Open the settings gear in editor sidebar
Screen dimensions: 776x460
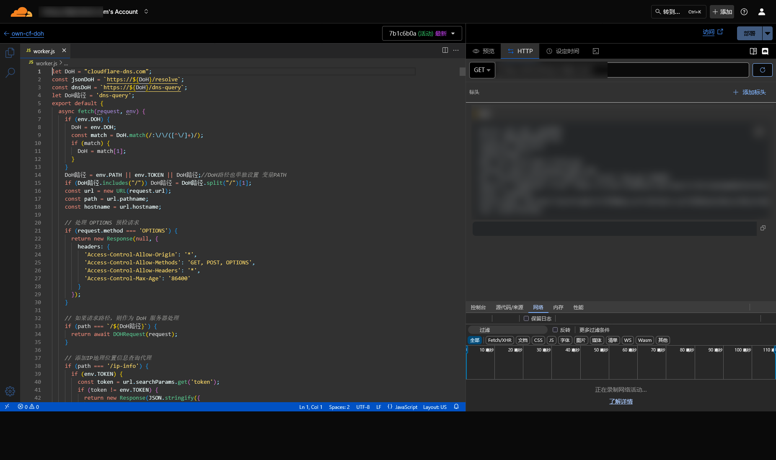[10, 391]
